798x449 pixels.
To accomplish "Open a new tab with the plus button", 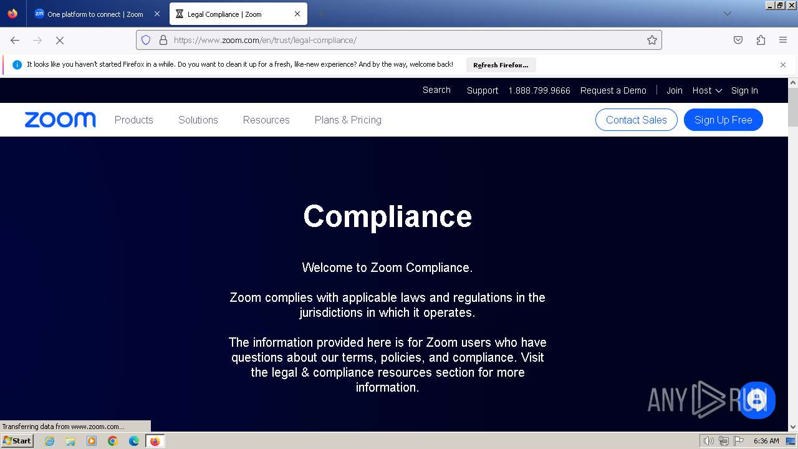I will pyautogui.click(x=320, y=14).
